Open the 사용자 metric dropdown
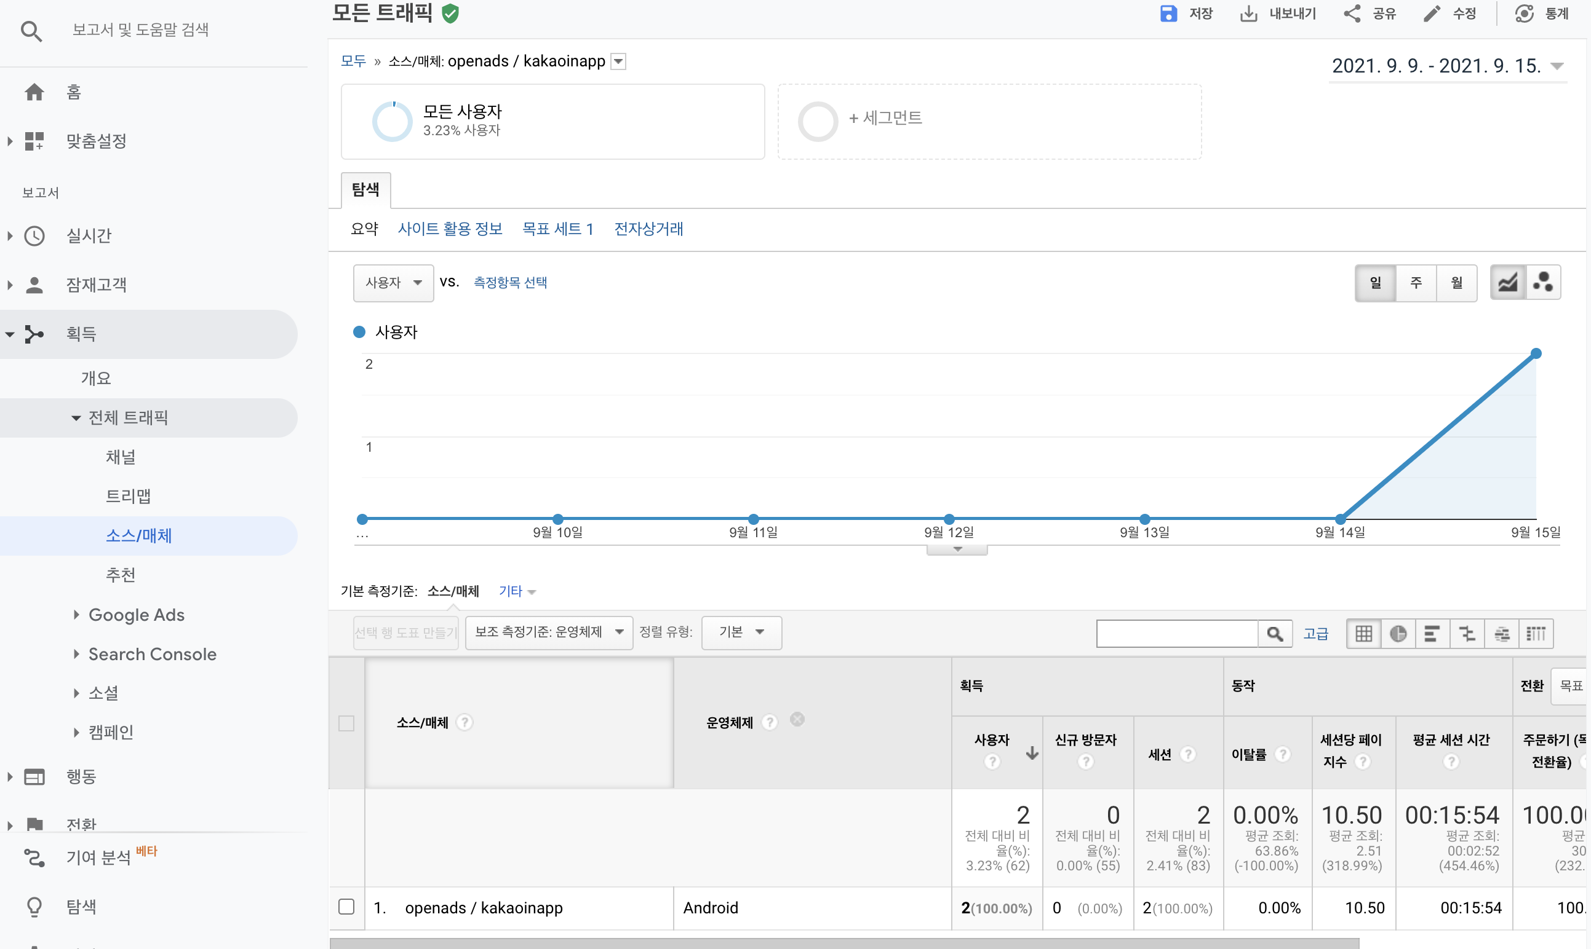 (393, 283)
